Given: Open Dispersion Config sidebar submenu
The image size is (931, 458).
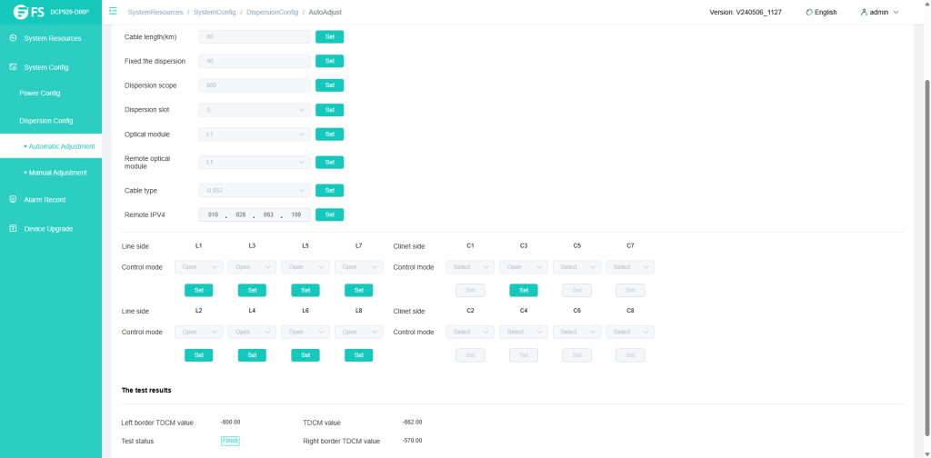Looking at the screenshot, I should point(46,121).
